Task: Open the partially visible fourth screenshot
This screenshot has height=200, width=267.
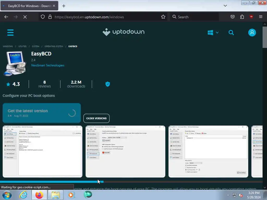Action: click(x=257, y=152)
